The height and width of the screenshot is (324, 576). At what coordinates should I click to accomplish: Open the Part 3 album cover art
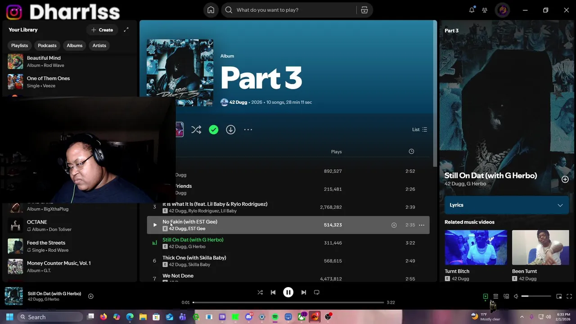(x=180, y=72)
